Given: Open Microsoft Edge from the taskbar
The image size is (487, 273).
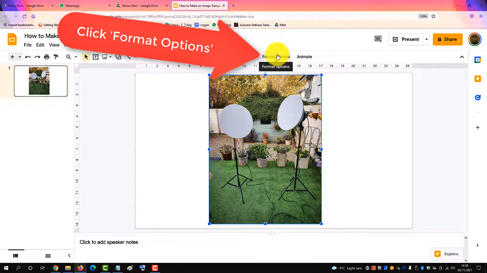Looking at the screenshot, I should tap(93, 268).
